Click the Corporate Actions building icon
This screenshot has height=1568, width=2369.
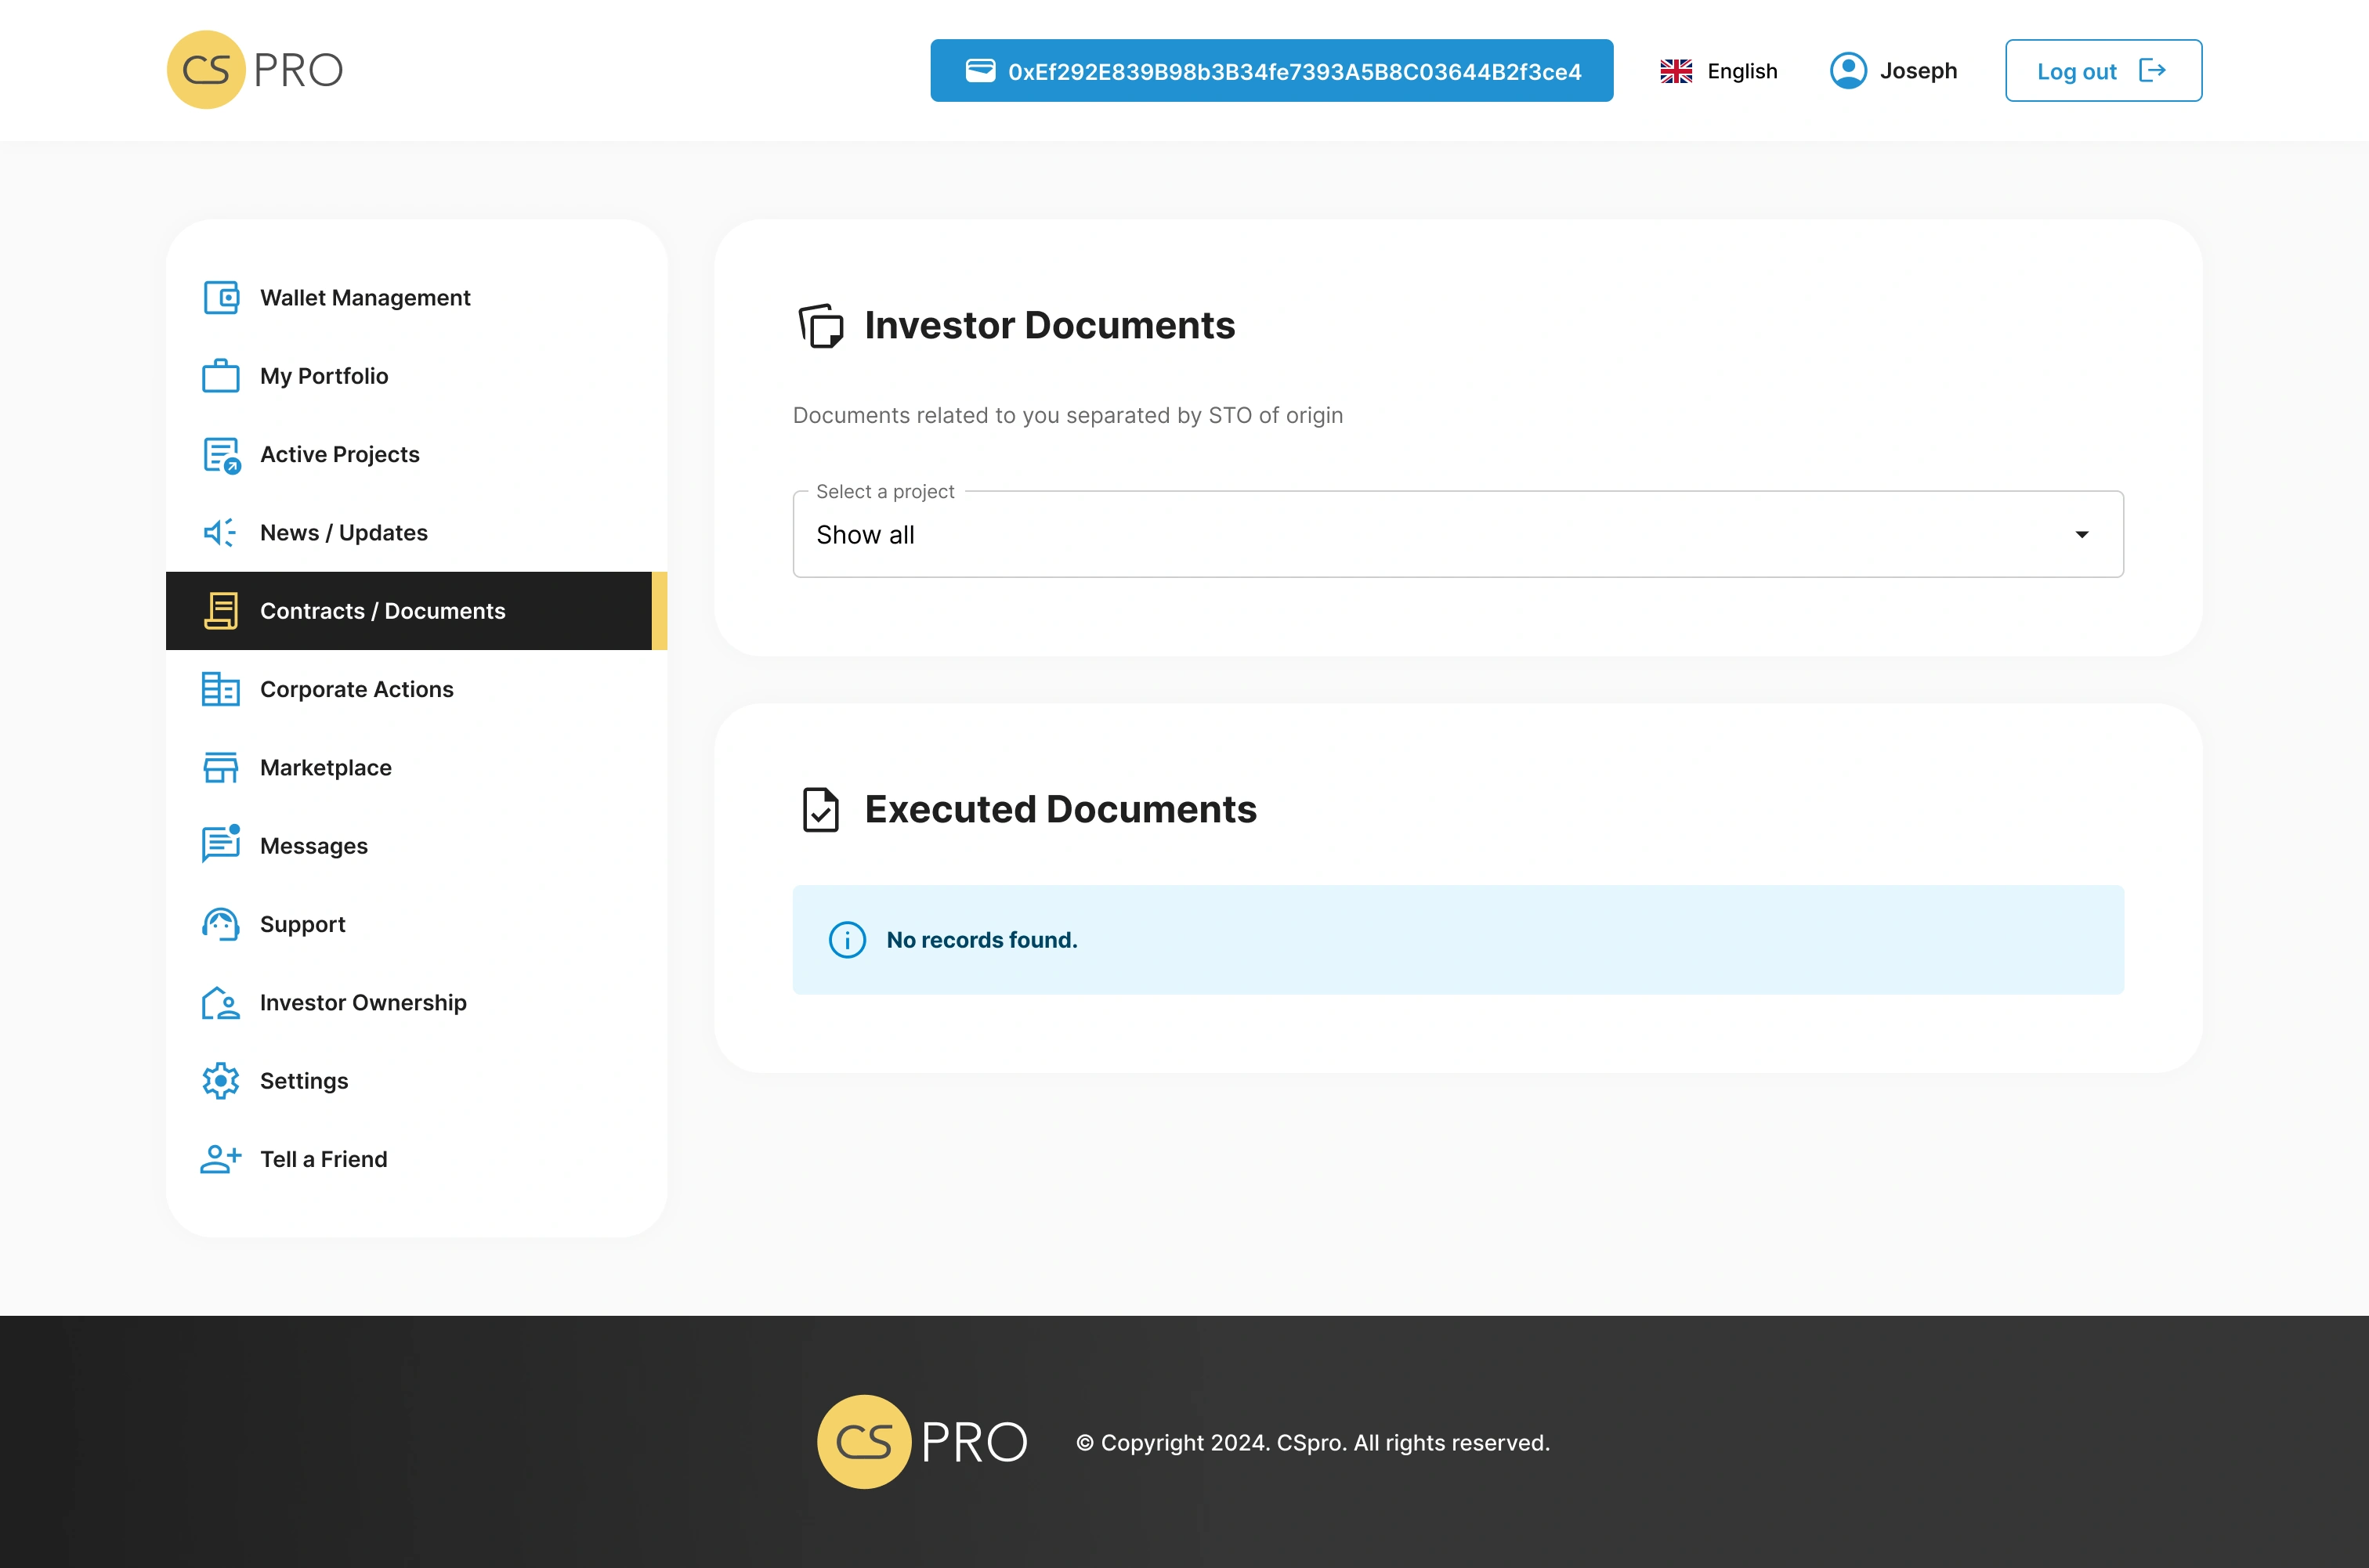click(x=221, y=690)
